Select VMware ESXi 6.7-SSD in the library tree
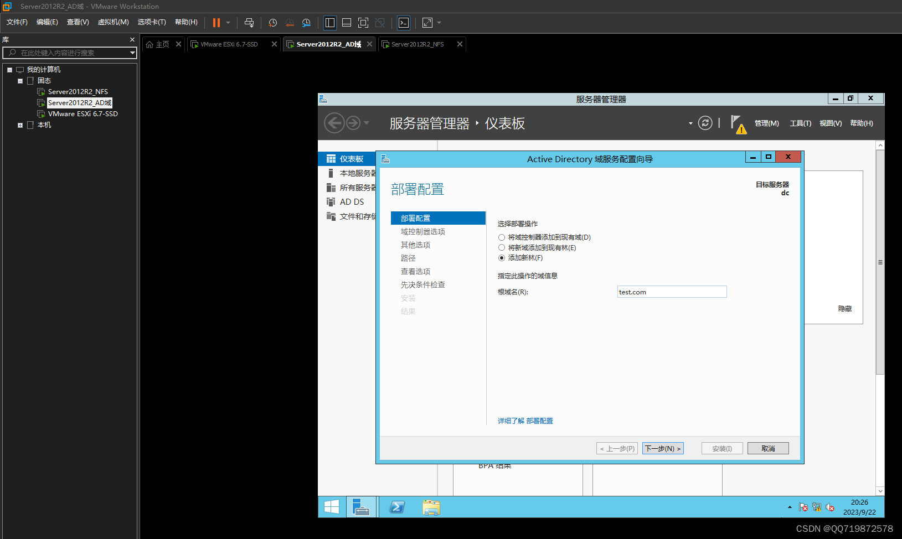This screenshot has height=539, width=902. pos(83,114)
